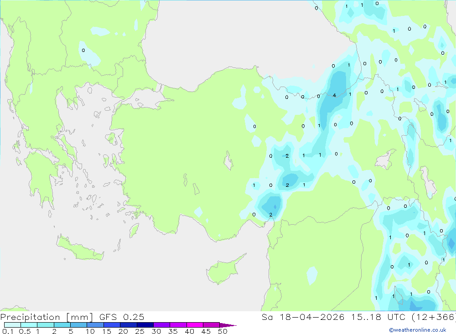Click the "(12+366)" forecast offset text
This screenshot has width=456, height=334.
coord(434,317)
